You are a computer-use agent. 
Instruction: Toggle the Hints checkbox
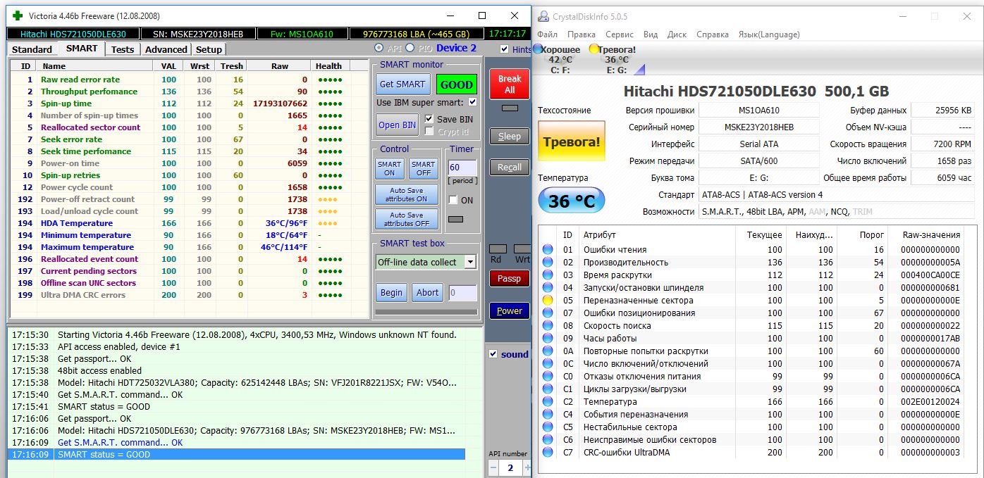point(504,49)
